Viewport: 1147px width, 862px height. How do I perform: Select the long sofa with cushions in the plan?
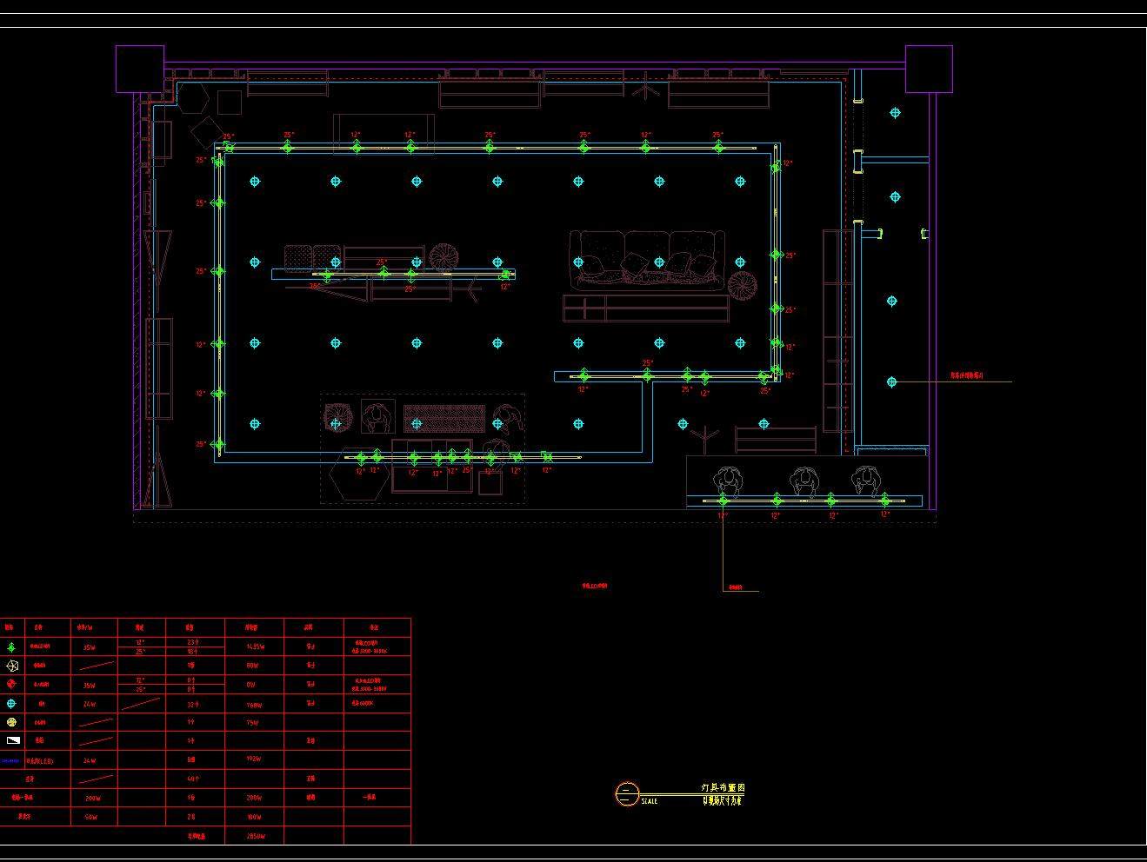click(x=647, y=259)
